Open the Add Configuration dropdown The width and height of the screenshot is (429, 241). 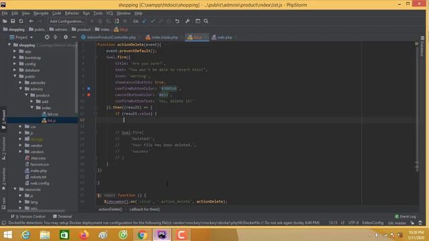coord(67,21)
